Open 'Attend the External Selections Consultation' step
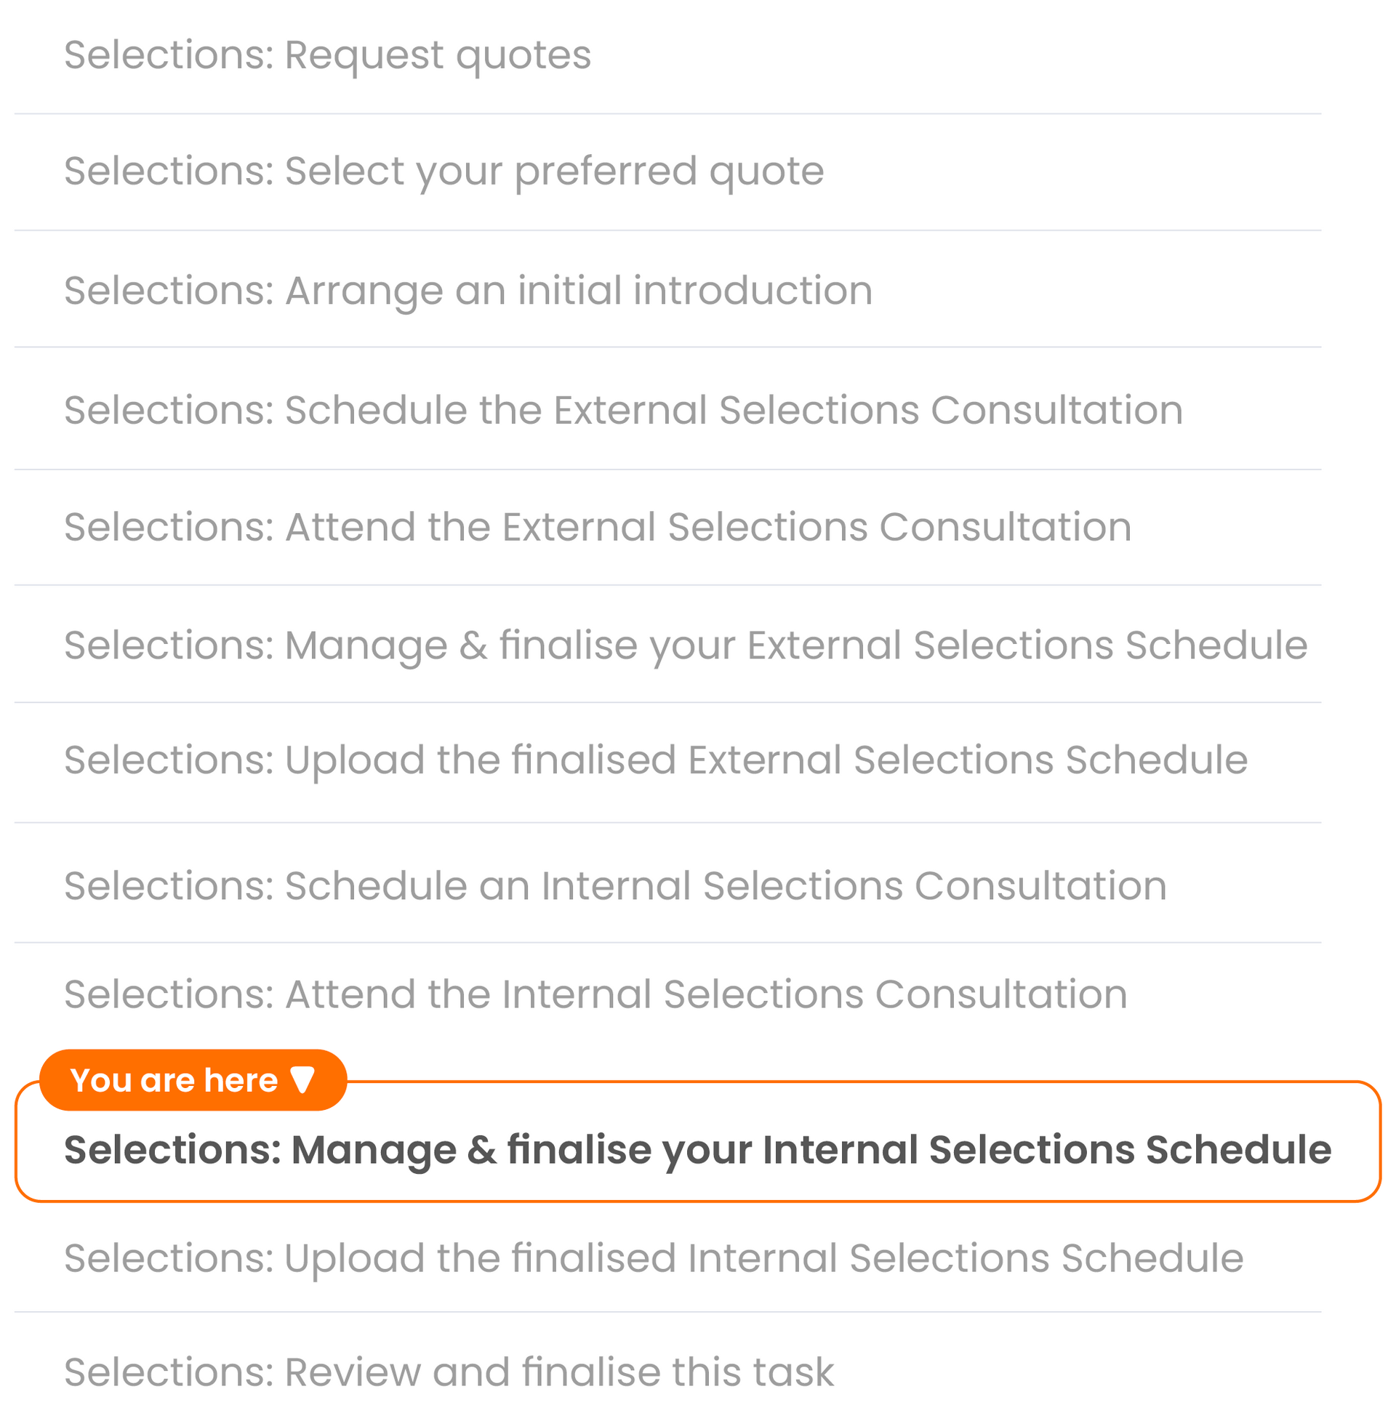1396x1421 pixels. [598, 527]
